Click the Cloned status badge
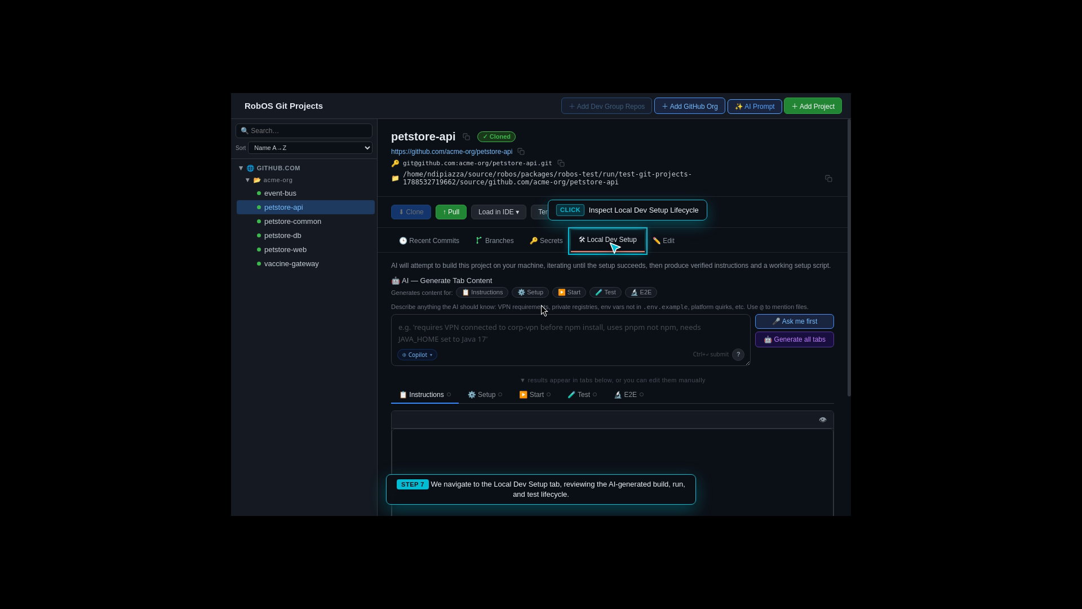The image size is (1082, 609). coord(496,137)
